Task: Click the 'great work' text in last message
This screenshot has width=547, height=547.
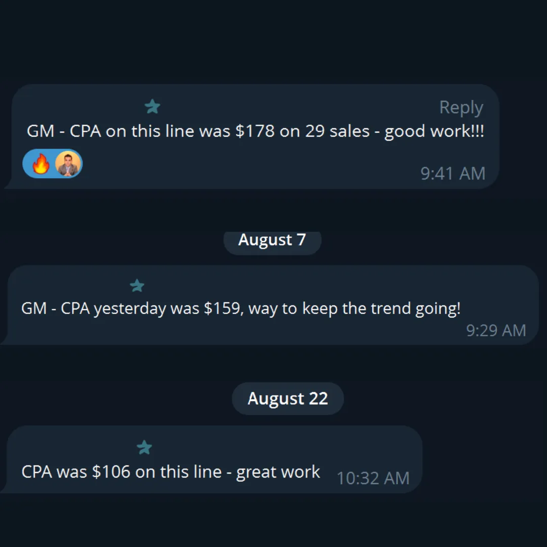Action: click(x=278, y=472)
